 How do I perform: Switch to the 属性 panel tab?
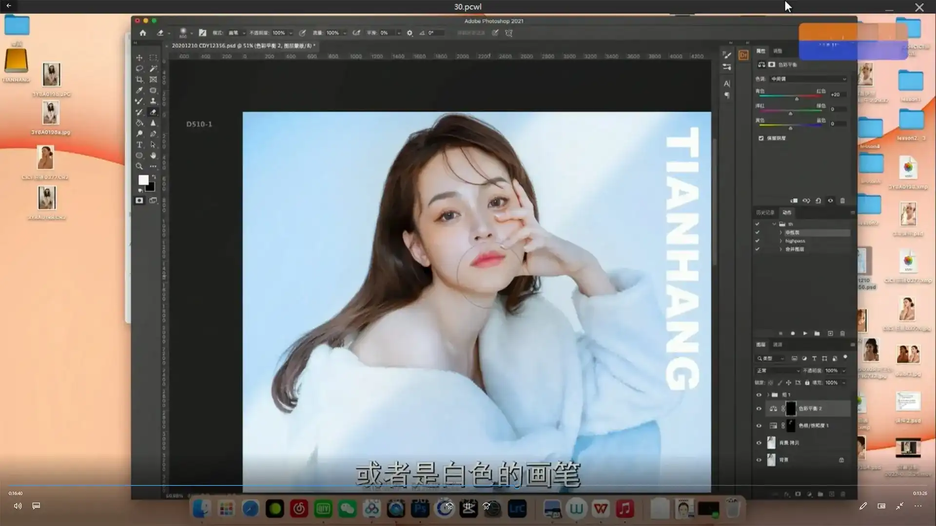tap(760, 51)
